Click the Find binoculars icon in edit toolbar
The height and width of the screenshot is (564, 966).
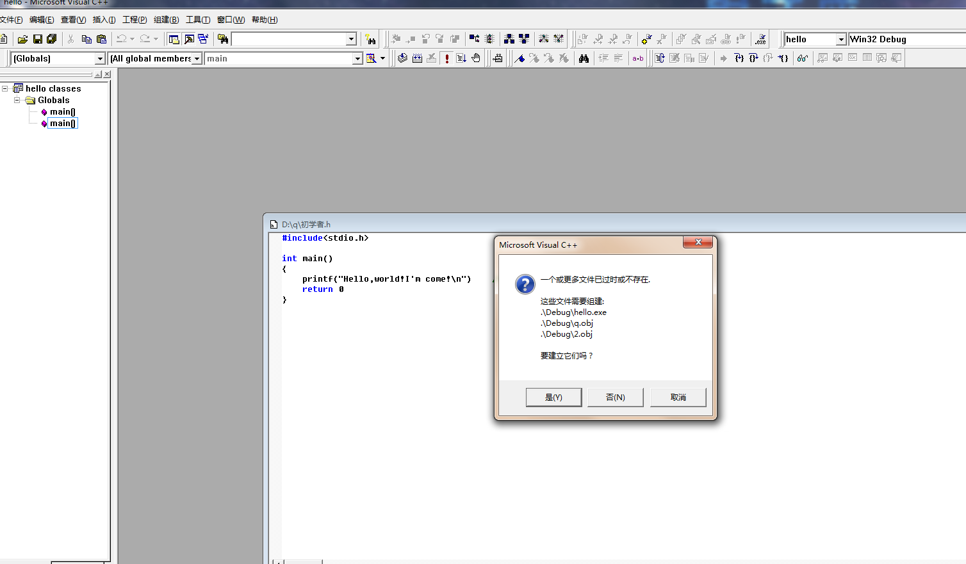click(x=584, y=58)
